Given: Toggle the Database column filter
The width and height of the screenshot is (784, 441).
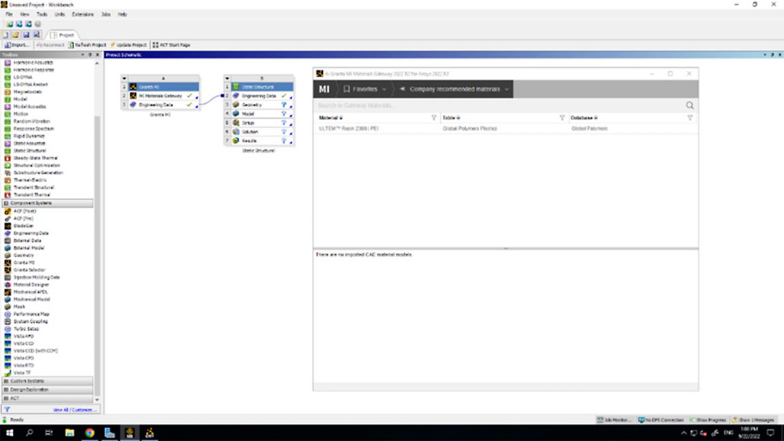Looking at the screenshot, I should point(691,117).
